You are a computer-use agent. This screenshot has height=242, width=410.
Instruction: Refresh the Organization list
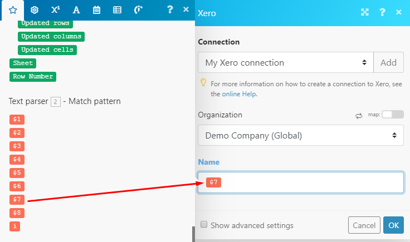359,115
